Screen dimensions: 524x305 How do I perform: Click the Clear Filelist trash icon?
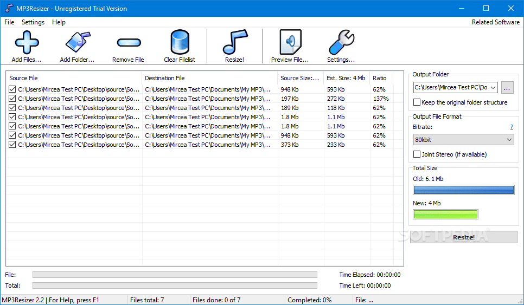(x=180, y=42)
